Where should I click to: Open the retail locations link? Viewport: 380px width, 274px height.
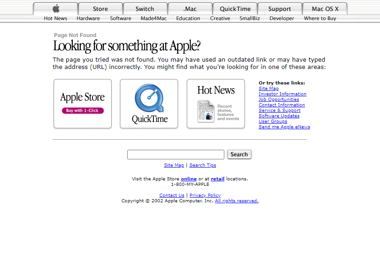tap(217, 179)
